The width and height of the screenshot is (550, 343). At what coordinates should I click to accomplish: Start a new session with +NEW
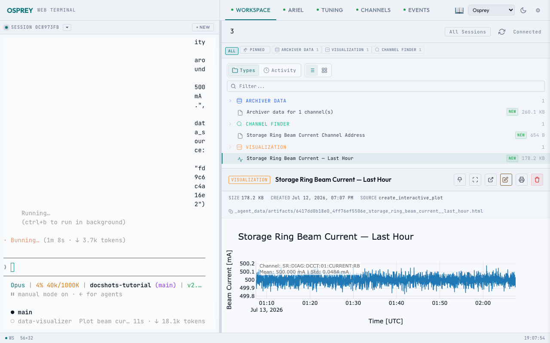click(x=203, y=27)
